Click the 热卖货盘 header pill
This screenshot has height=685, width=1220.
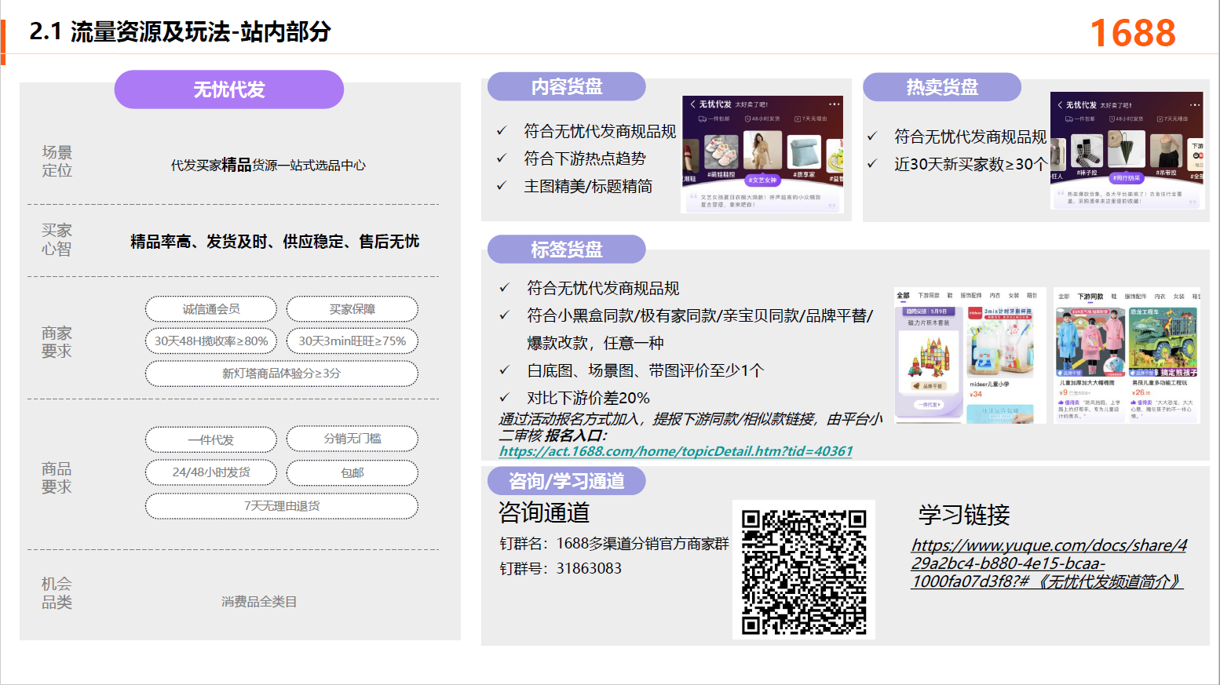click(x=942, y=87)
